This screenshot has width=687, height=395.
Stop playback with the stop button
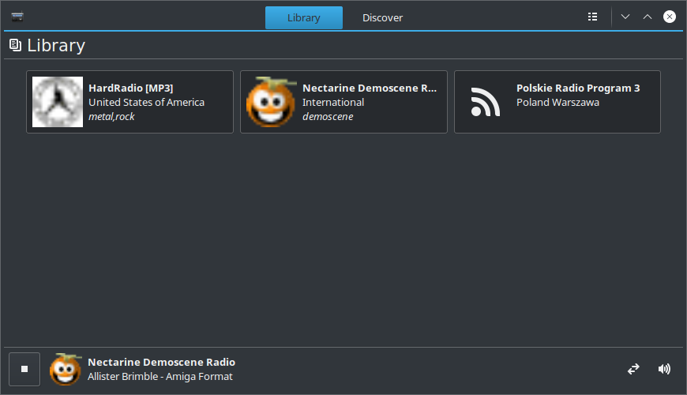point(24,369)
